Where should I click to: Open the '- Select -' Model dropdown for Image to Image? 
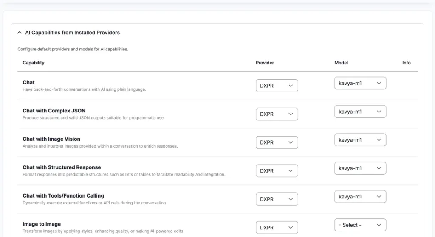[x=360, y=225]
